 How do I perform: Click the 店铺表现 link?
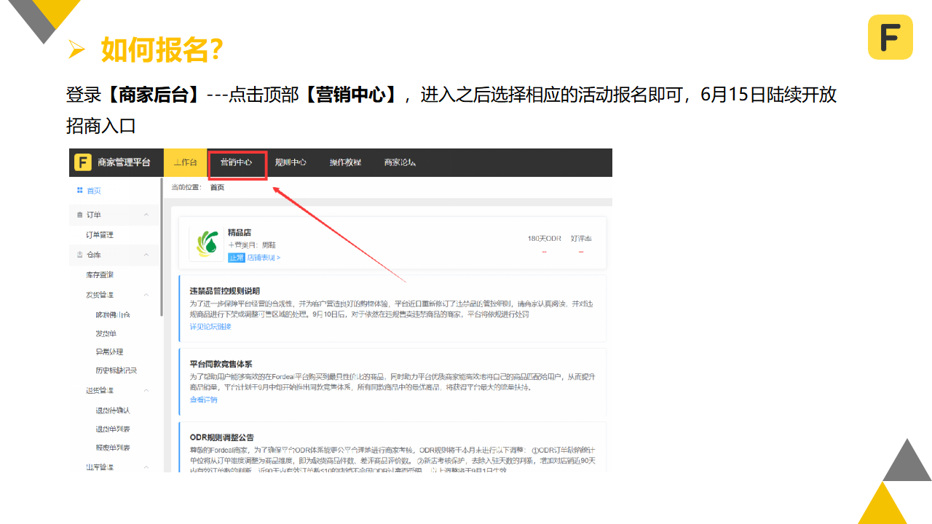tap(264, 258)
